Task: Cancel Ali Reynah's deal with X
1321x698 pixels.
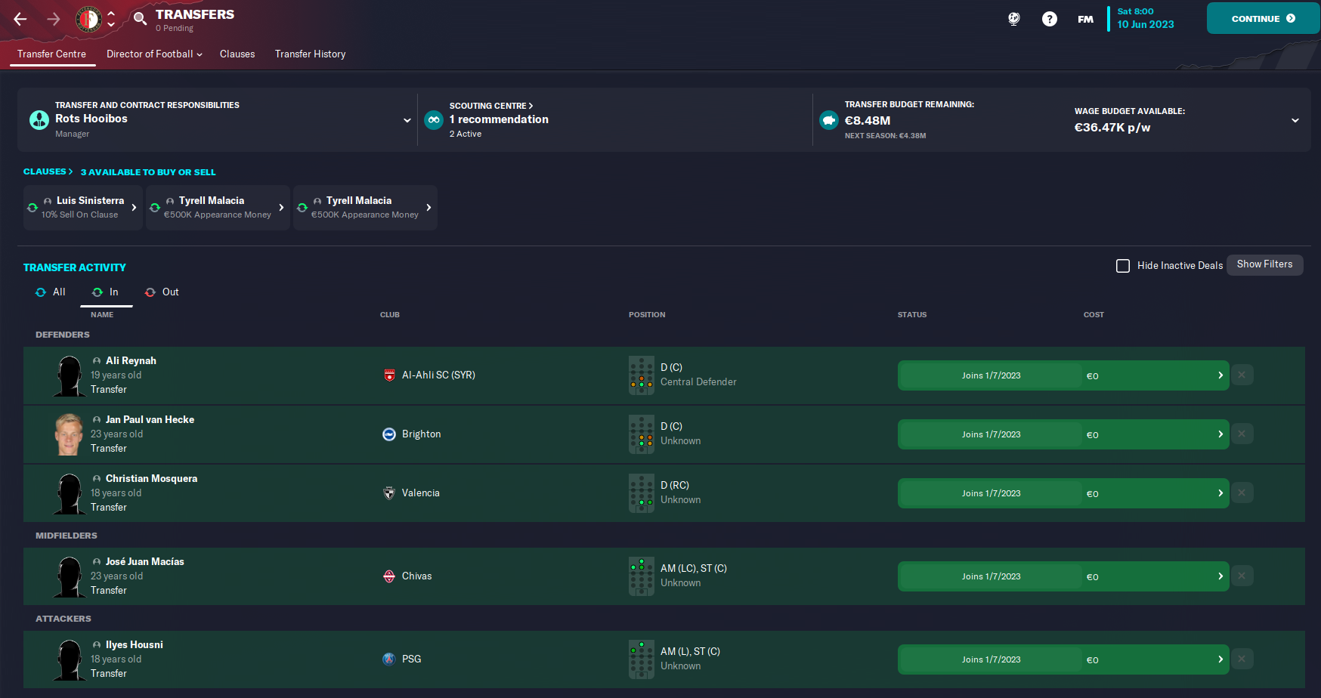Action: tap(1242, 375)
